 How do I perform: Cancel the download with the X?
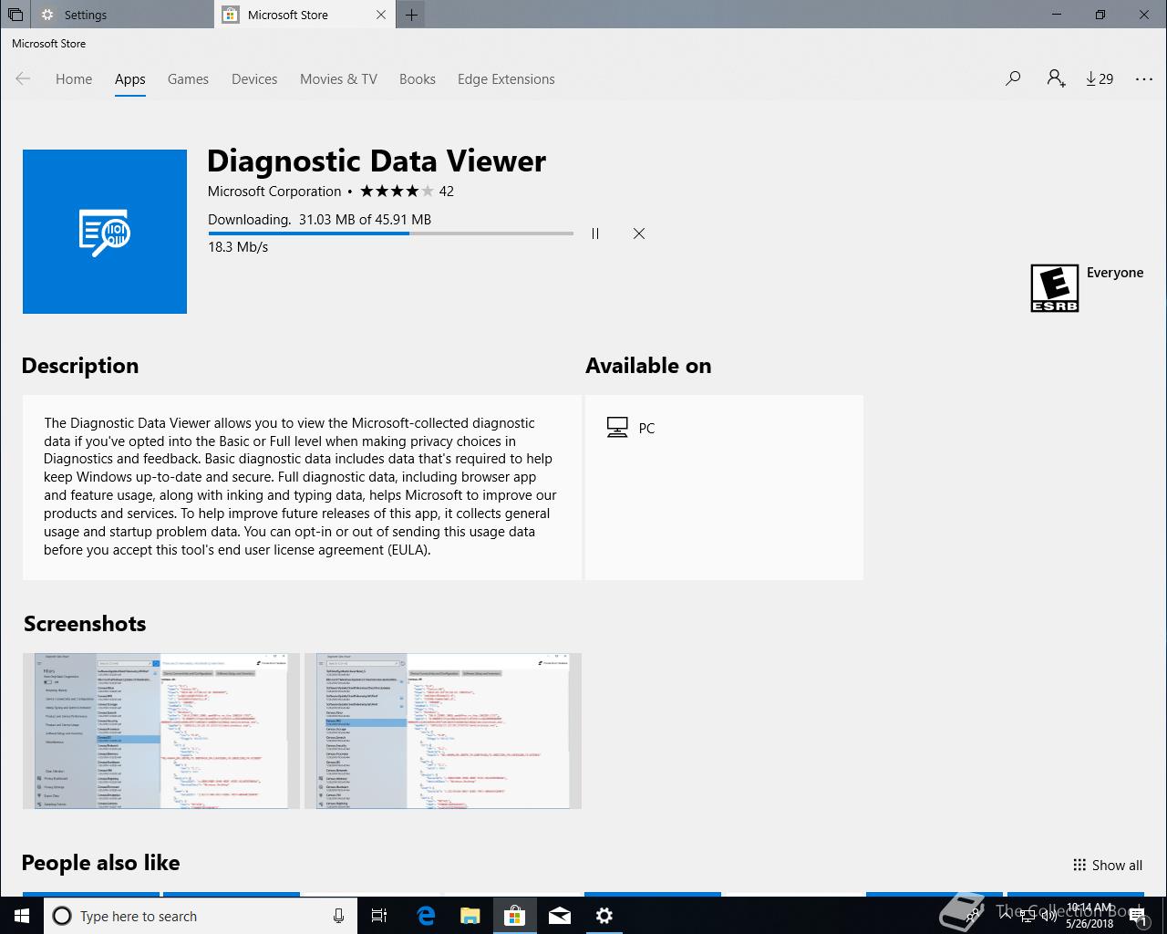pos(639,233)
